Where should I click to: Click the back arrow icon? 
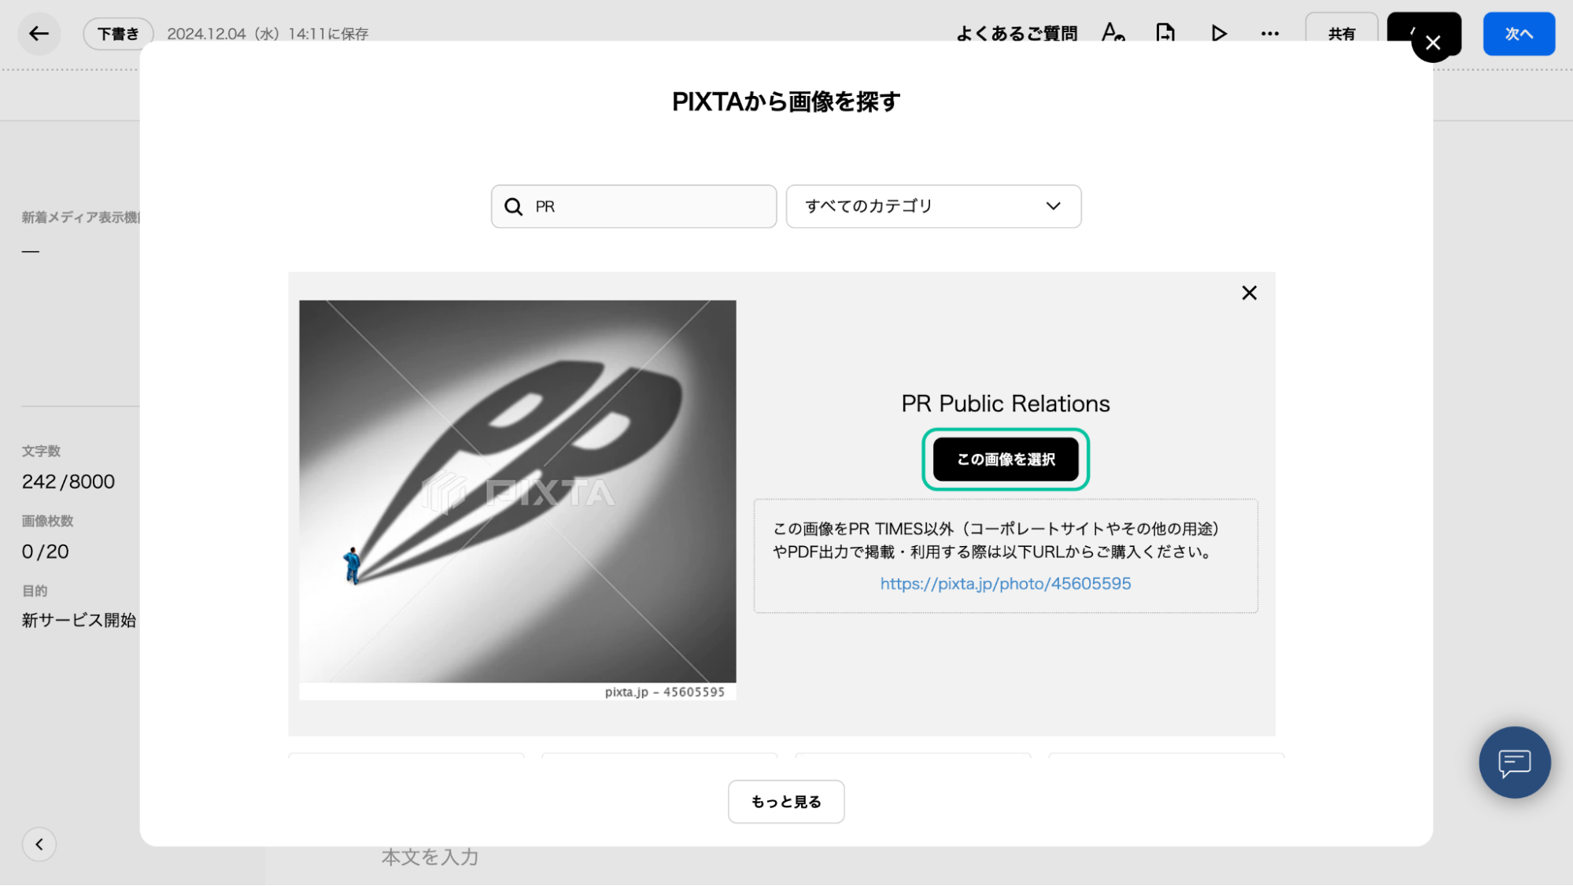click(39, 33)
